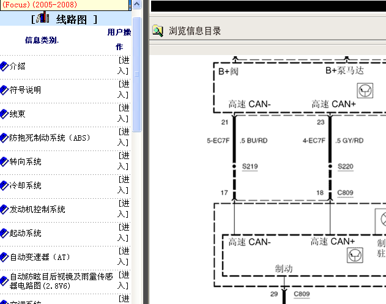Click the 浏览信息目录 label
Screen dimensions: 386x304
click(x=195, y=31)
